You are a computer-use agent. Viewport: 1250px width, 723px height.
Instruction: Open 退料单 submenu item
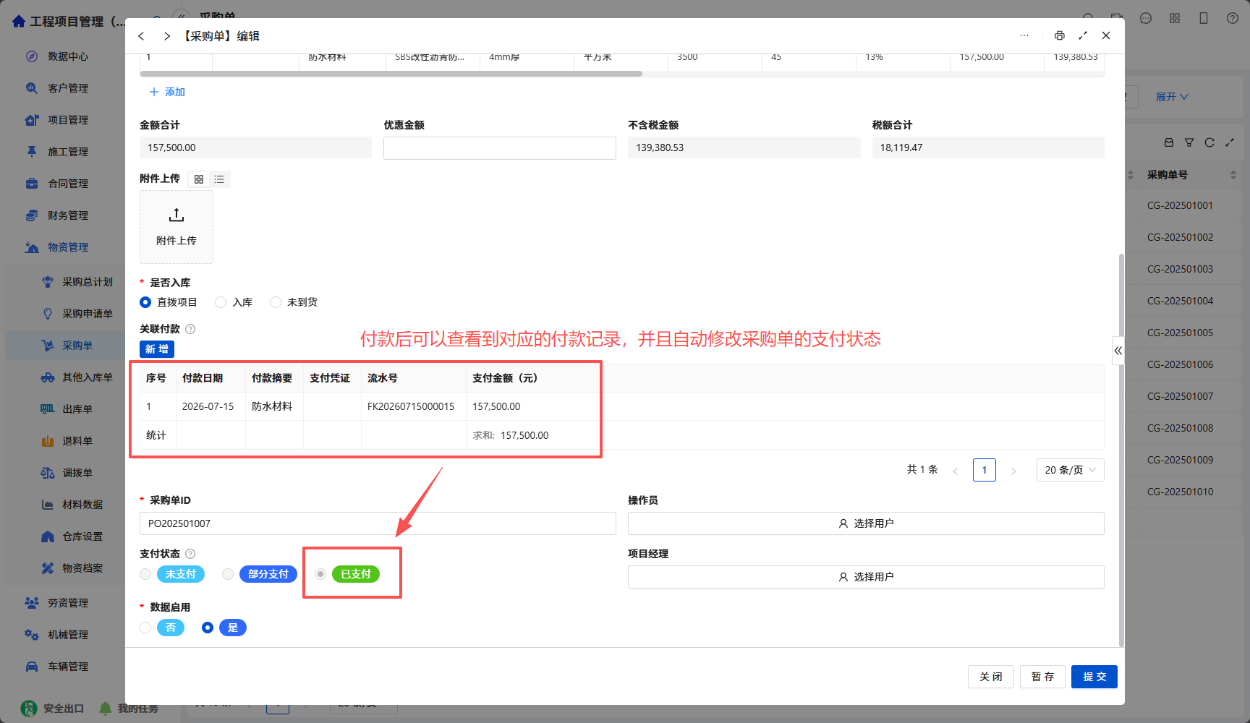pyautogui.click(x=77, y=441)
